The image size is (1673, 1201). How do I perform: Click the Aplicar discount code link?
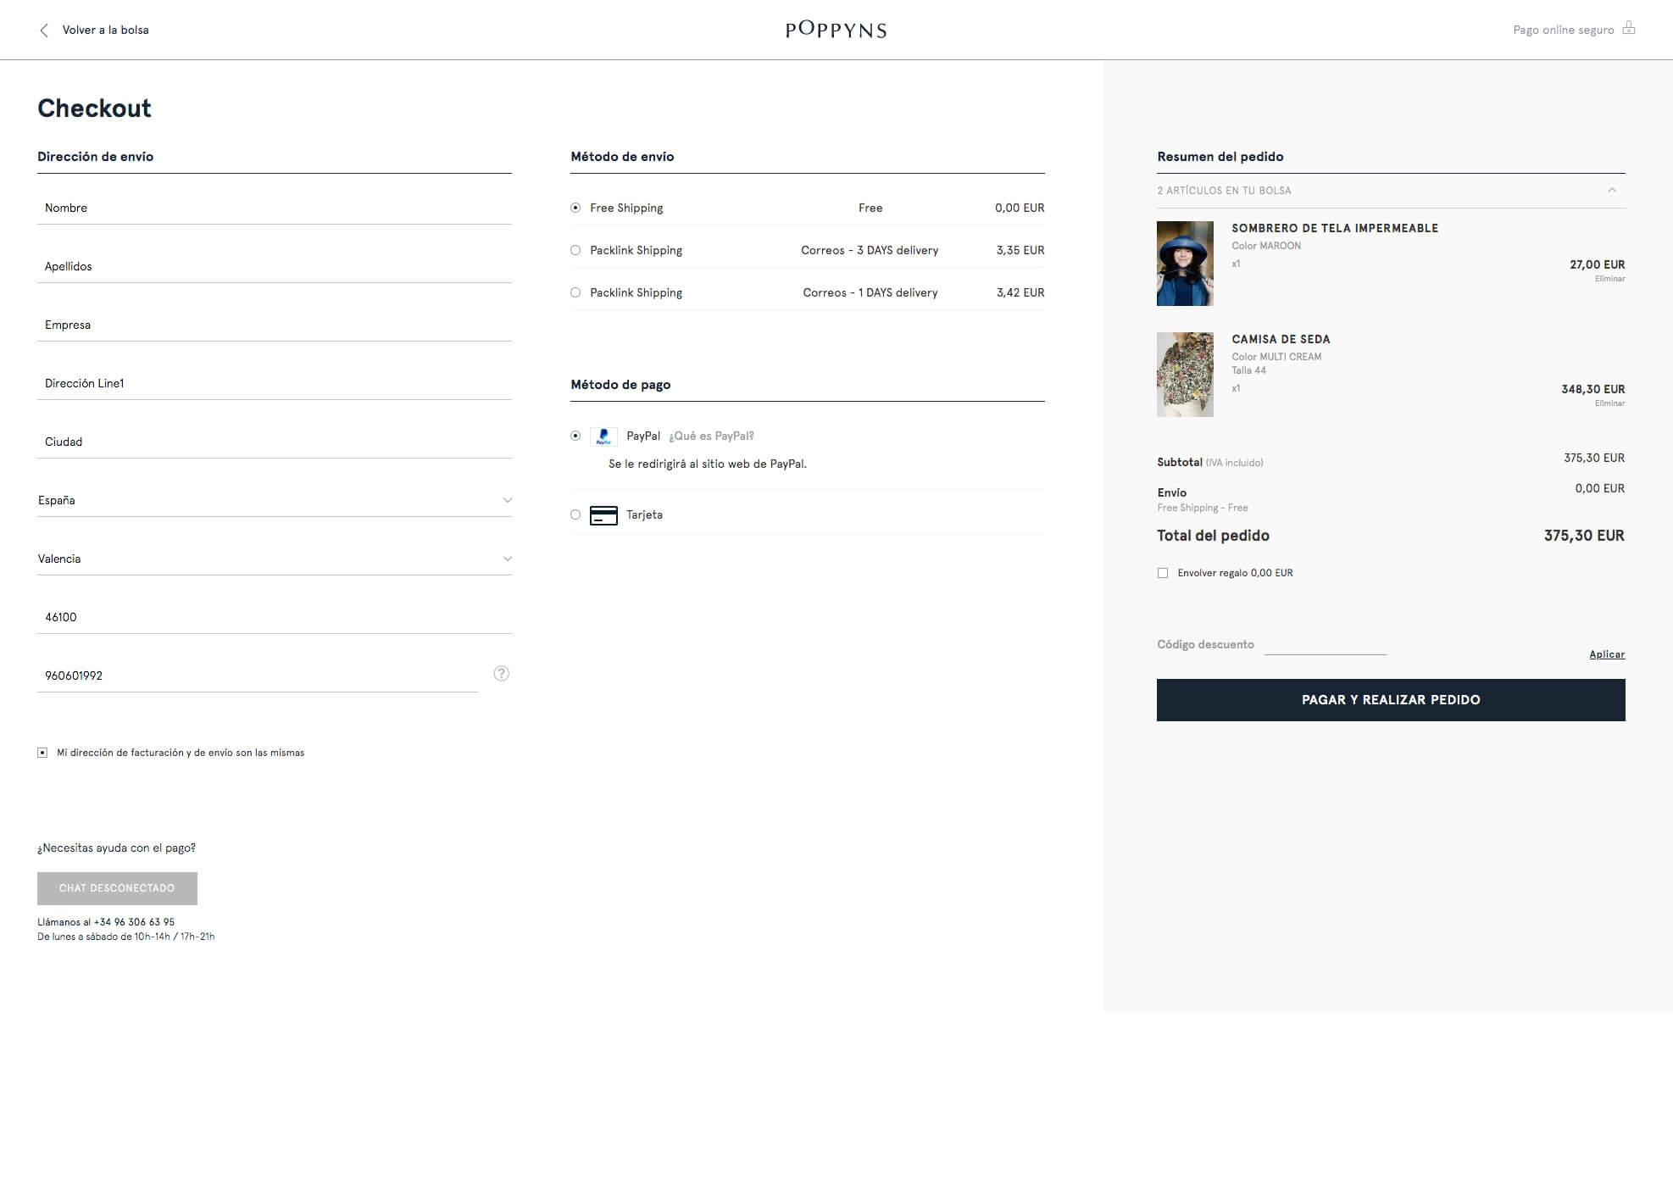click(x=1606, y=654)
